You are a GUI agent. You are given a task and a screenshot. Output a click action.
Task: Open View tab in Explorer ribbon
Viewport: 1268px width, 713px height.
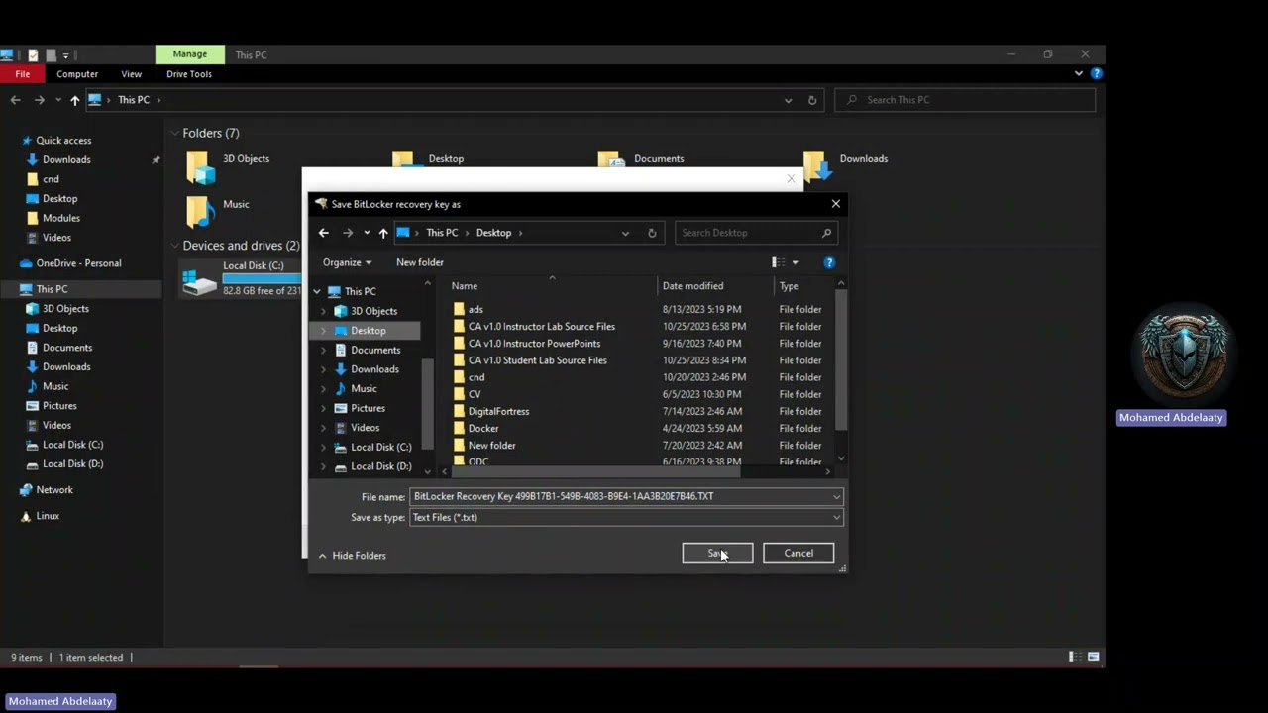click(x=131, y=74)
